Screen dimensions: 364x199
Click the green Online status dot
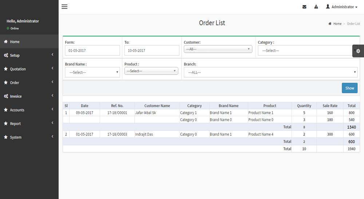point(8,28)
